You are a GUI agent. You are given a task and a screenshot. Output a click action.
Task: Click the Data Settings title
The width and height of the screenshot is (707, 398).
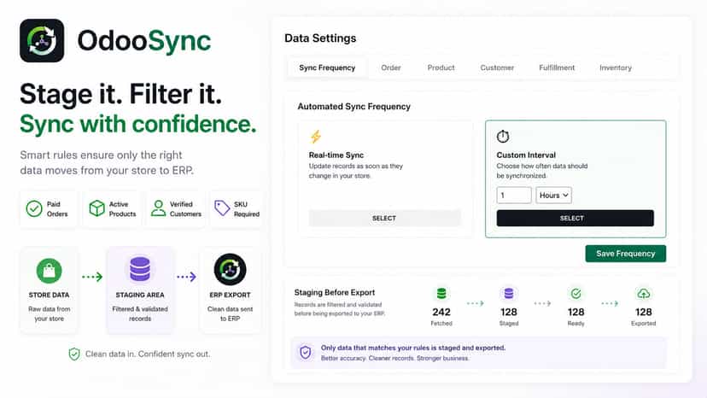320,38
